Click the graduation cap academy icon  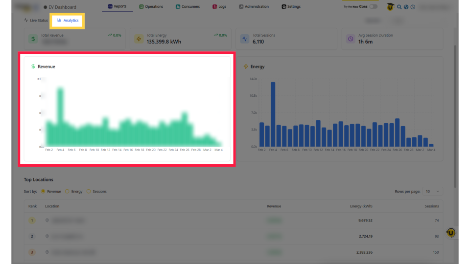tap(390, 7)
